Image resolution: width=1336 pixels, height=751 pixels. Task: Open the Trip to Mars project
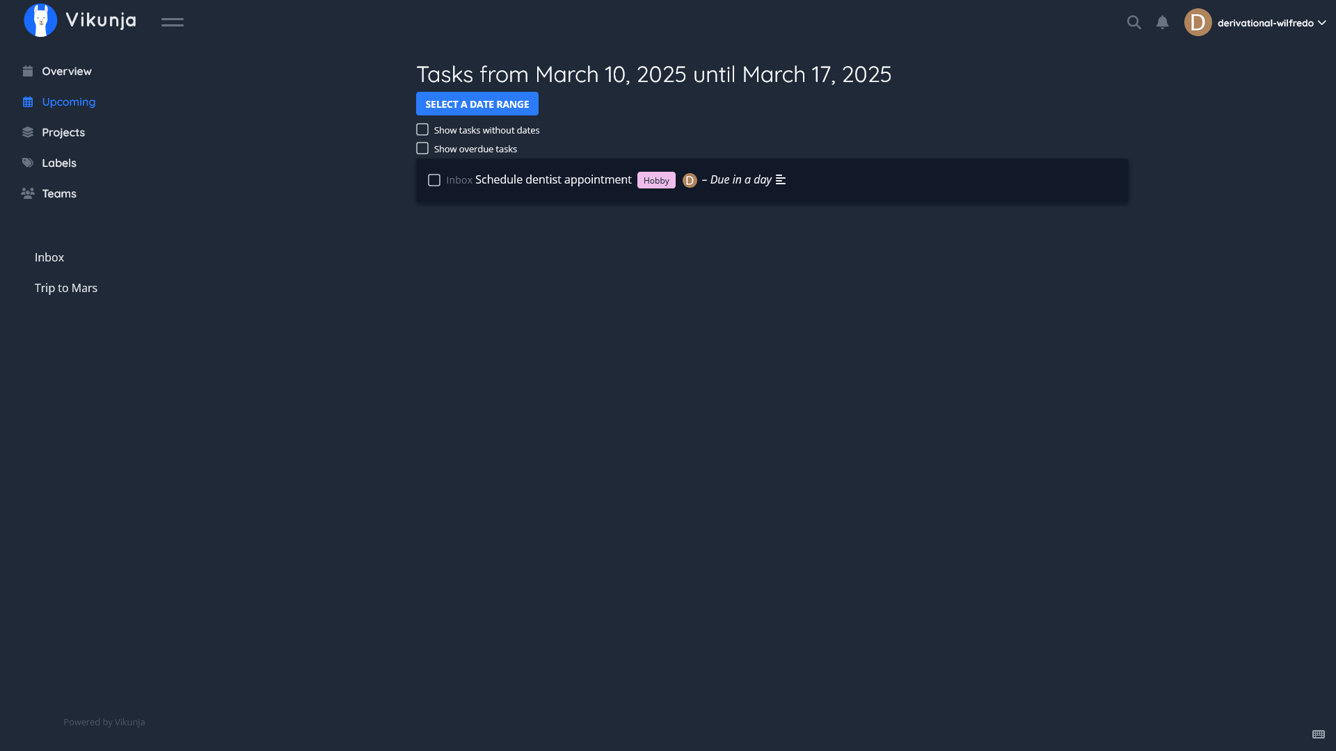click(x=66, y=288)
